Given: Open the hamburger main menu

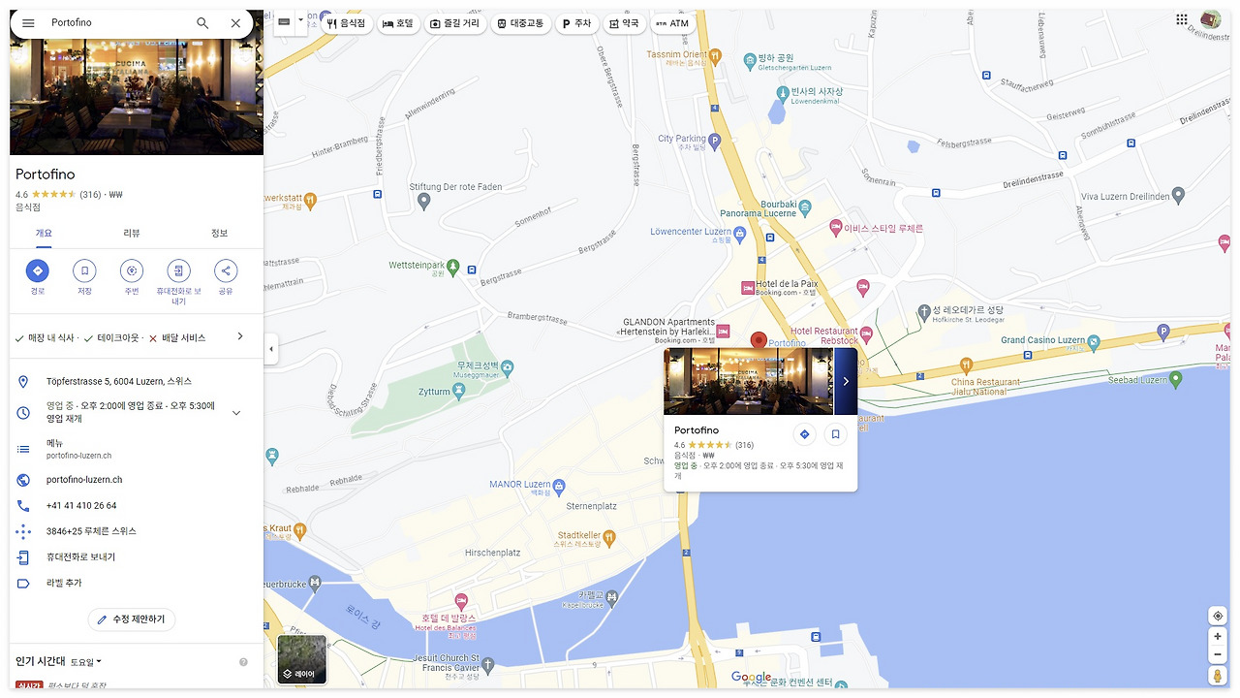Looking at the screenshot, I should point(28,23).
